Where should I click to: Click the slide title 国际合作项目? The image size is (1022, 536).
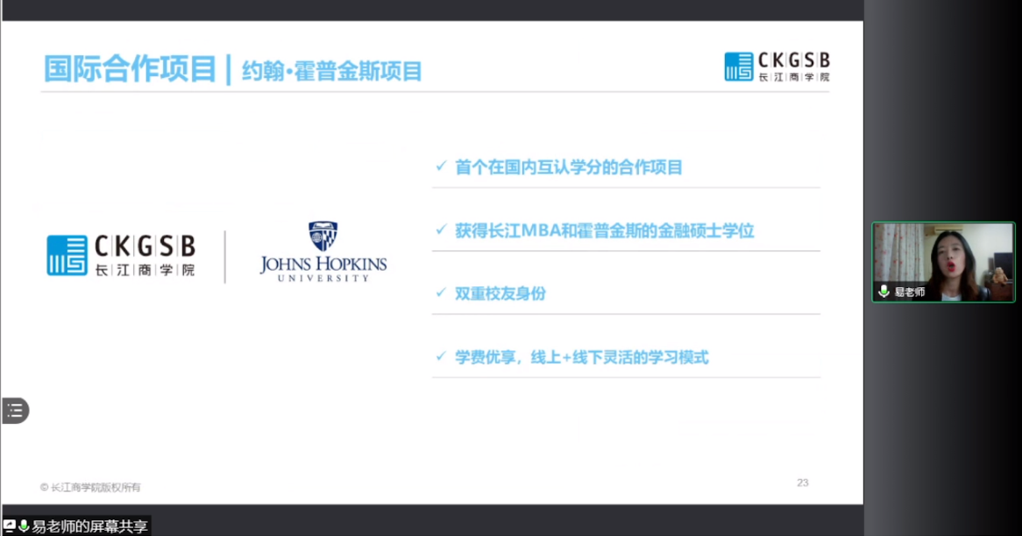[x=130, y=69]
